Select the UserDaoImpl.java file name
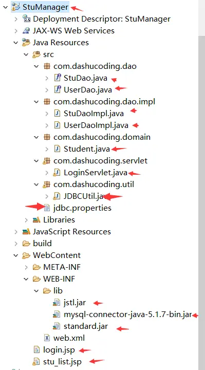The width and height of the screenshot is (205, 370). [96, 125]
